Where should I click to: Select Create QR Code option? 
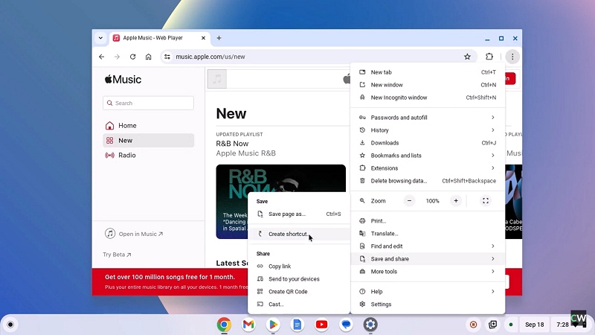288,292
